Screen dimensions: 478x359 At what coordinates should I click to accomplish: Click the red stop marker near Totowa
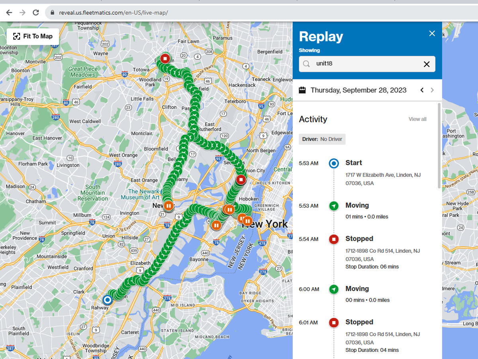point(165,59)
